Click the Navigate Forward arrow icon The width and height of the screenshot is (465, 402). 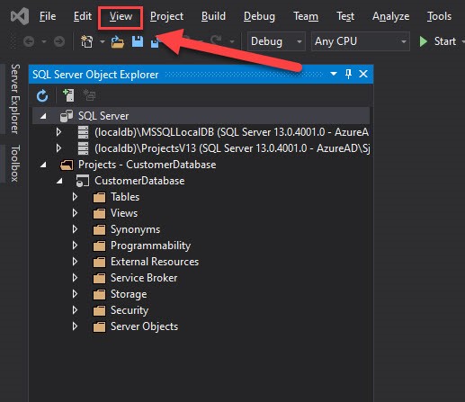(59, 41)
